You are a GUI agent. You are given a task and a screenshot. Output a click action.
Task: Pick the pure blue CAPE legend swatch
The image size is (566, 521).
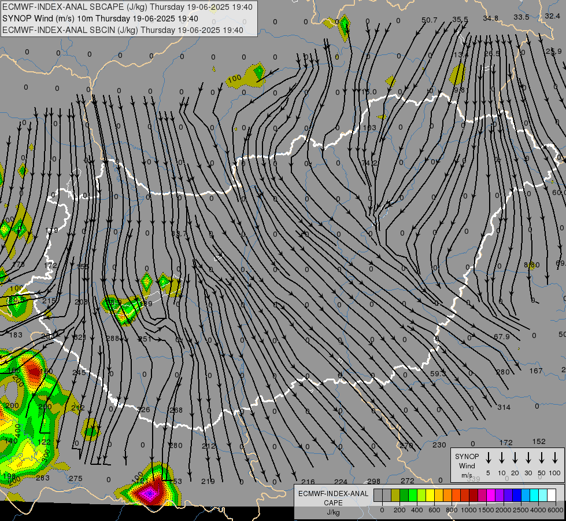click(517, 496)
